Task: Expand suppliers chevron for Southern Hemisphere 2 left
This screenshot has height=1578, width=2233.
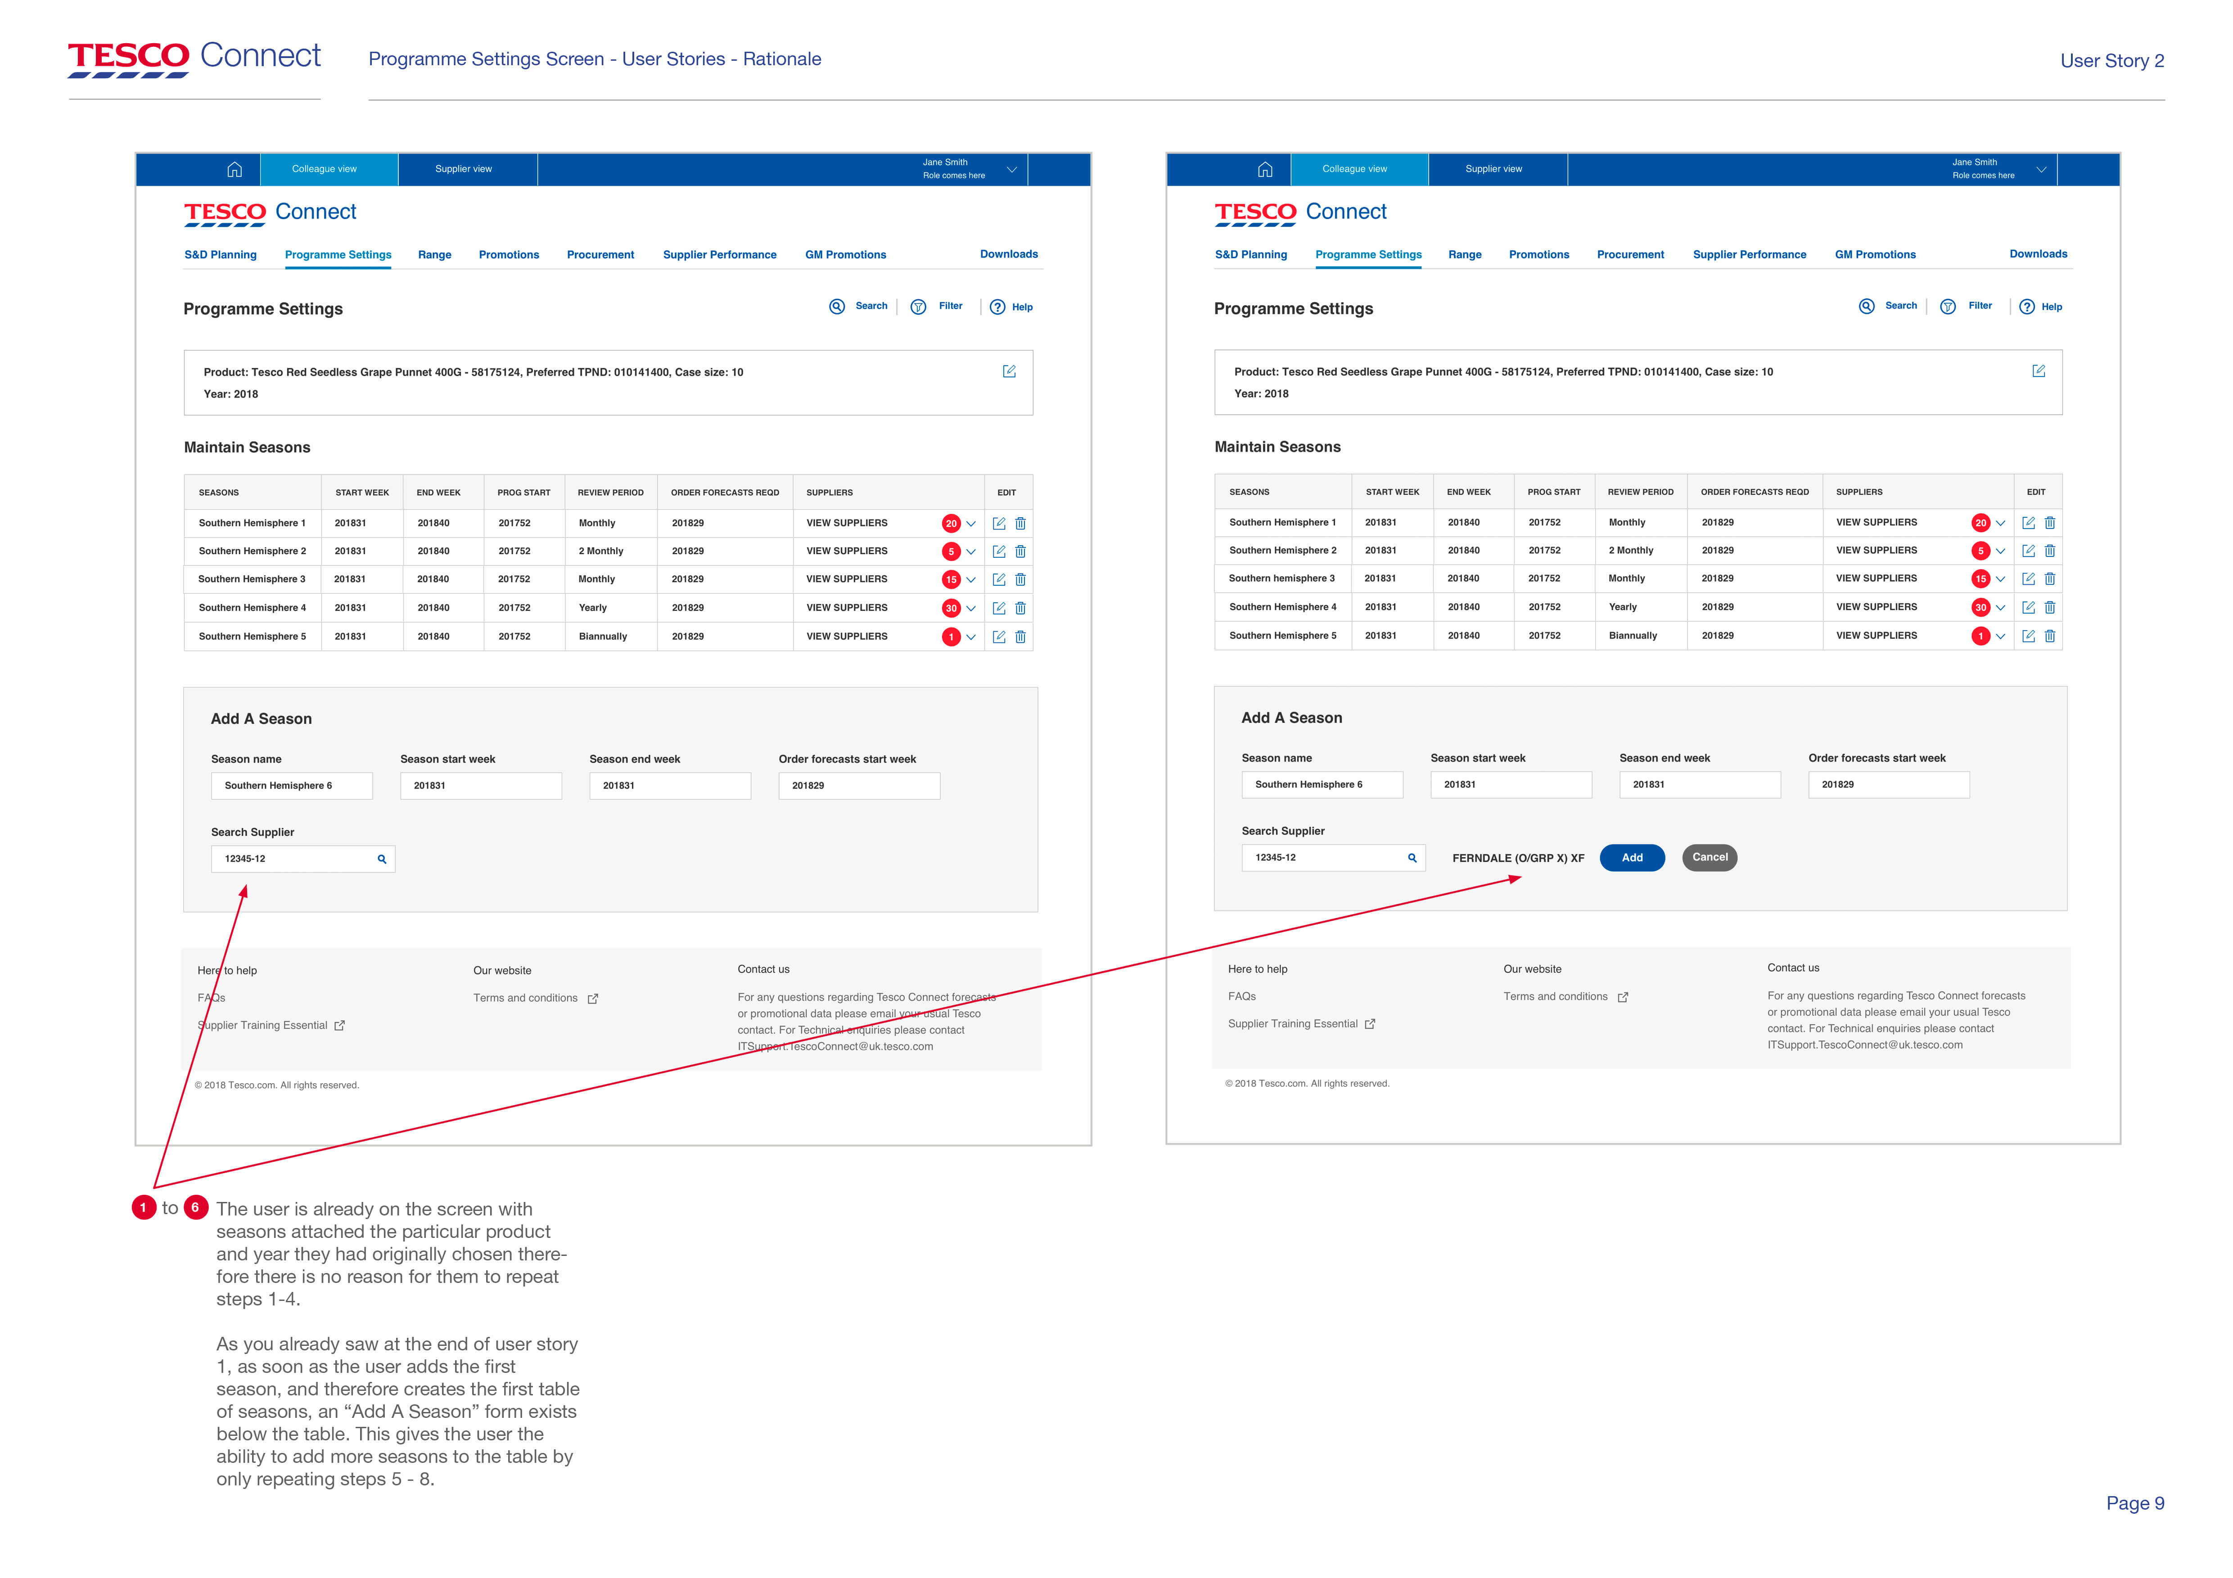Action: 970,552
